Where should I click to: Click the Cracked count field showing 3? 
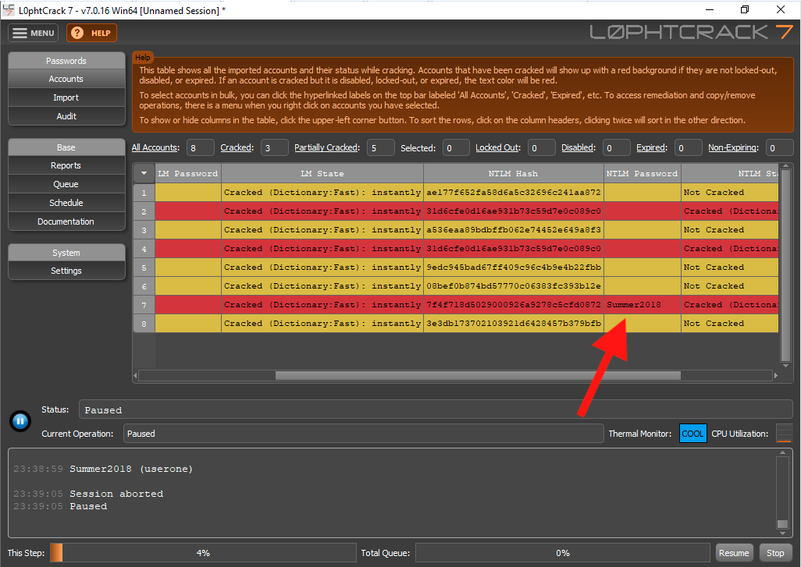[275, 148]
